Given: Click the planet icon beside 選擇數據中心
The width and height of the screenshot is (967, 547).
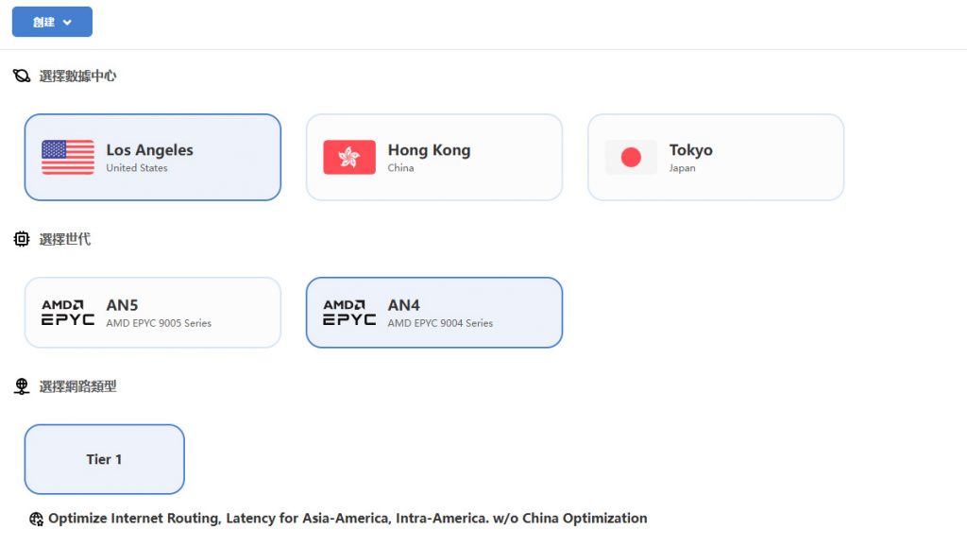Looking at the screenshot, I should 22,76.
